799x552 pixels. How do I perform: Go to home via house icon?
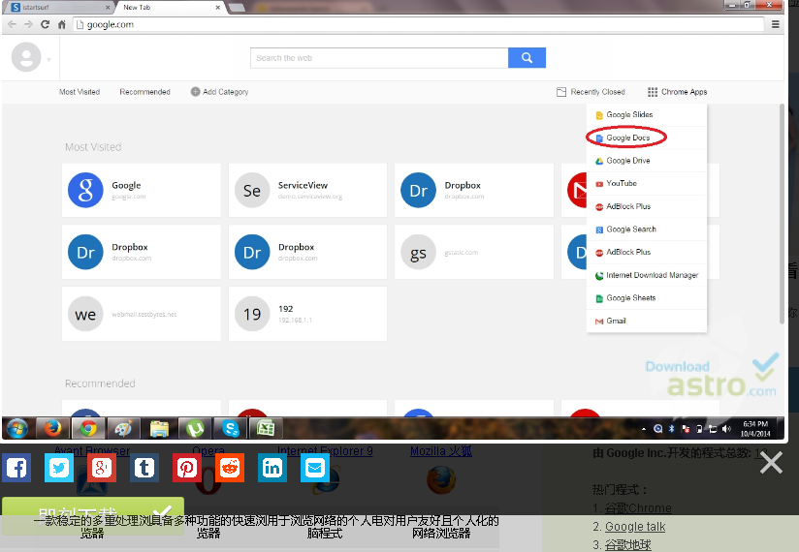pyautogui.click(x=62, y=24)
